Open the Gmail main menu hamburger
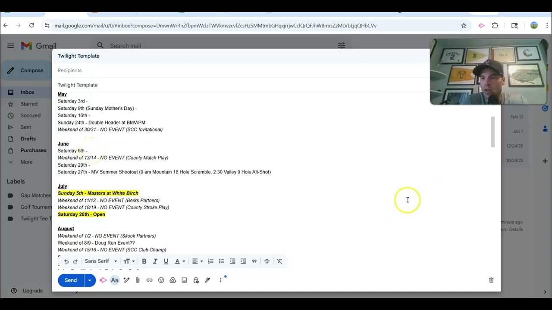The image size is (552, 310). point(10,46)
